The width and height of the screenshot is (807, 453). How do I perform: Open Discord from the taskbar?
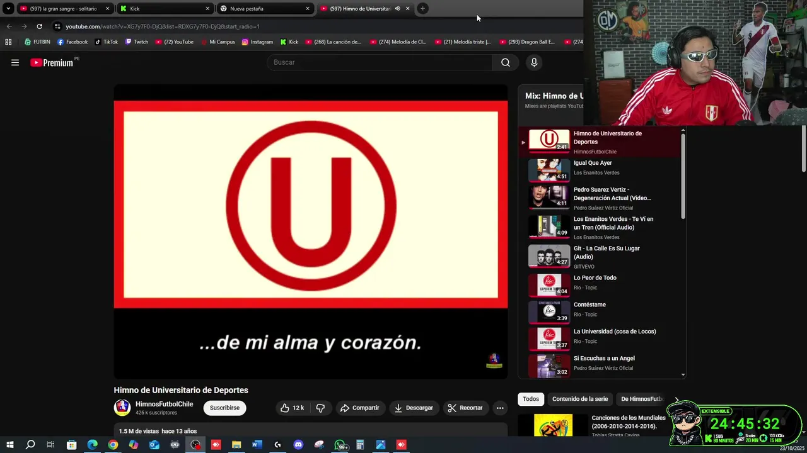coord(298,445)
